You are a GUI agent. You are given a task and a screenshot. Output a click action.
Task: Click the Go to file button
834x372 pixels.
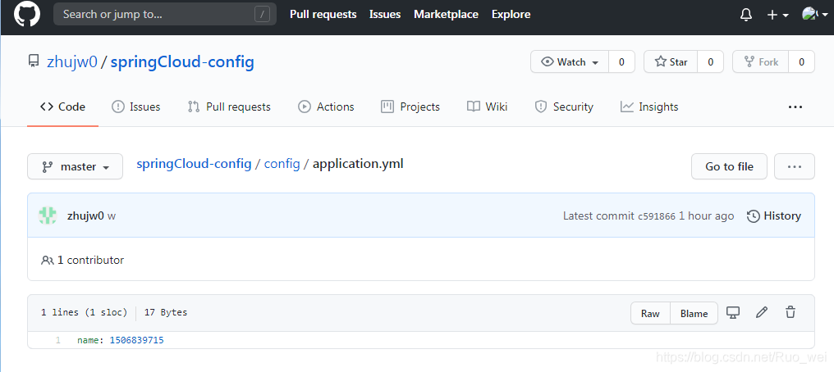point(729,166)
